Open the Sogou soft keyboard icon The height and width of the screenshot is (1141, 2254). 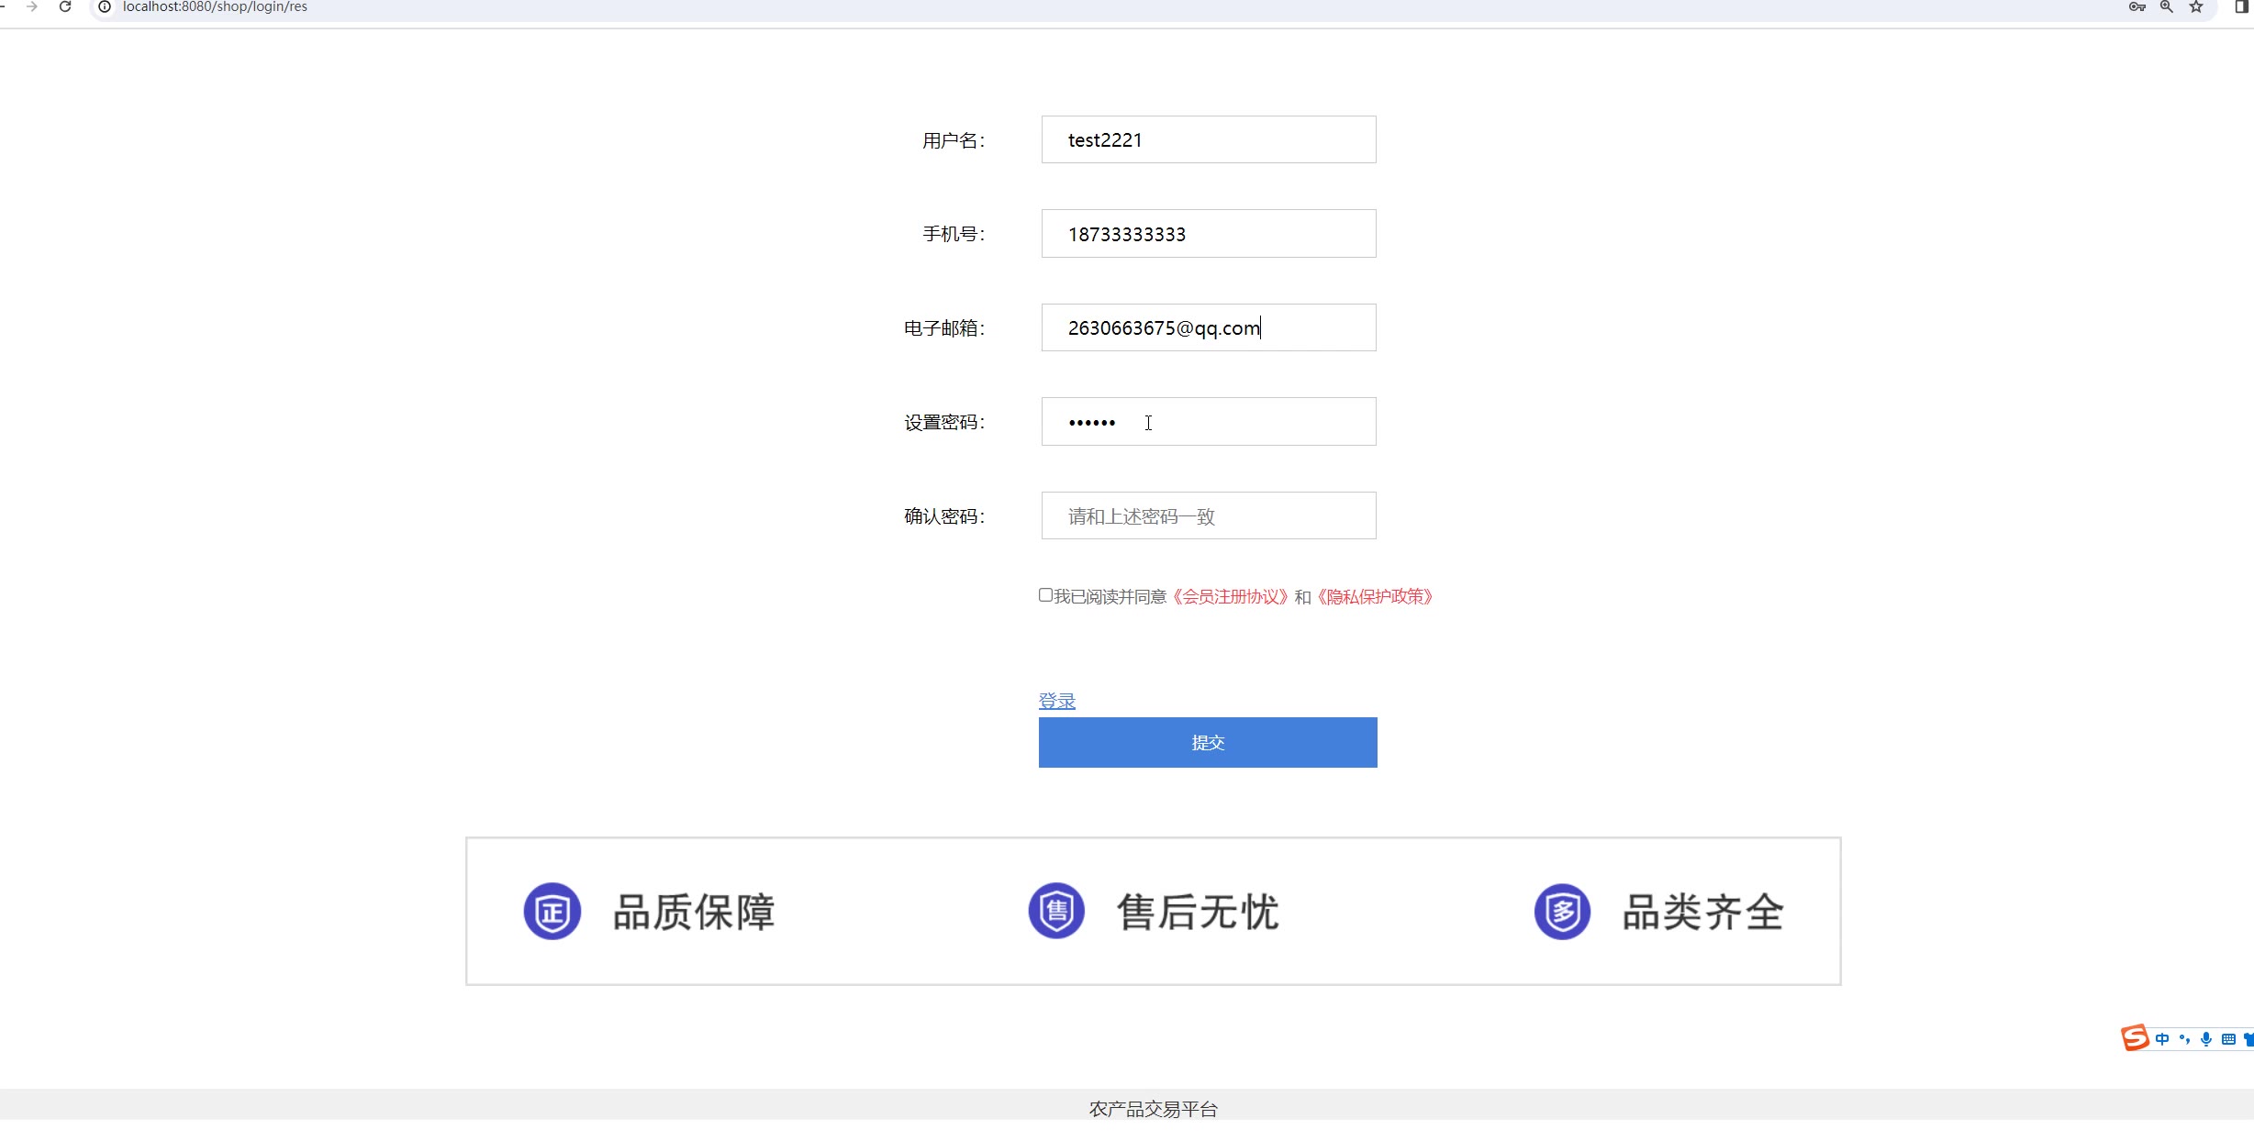pos(2228,1039)
